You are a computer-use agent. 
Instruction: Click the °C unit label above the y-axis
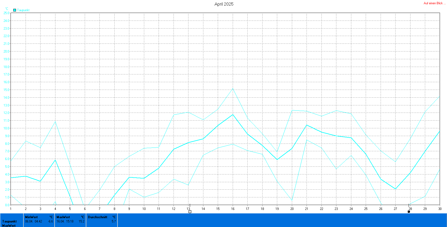[x=7, y=9]
